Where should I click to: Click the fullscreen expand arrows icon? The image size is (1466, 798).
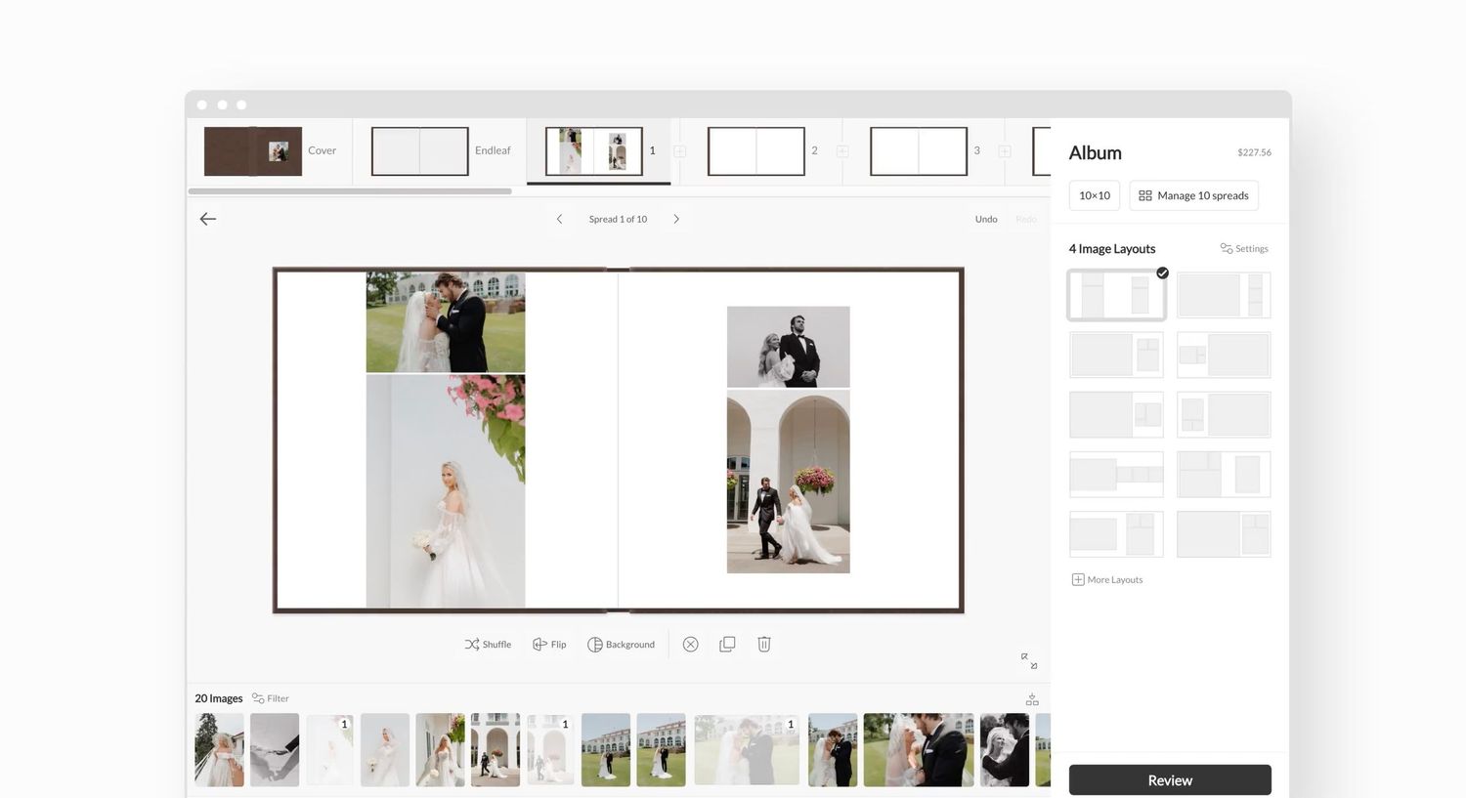pyautogui.click(x=1029, y=661)
